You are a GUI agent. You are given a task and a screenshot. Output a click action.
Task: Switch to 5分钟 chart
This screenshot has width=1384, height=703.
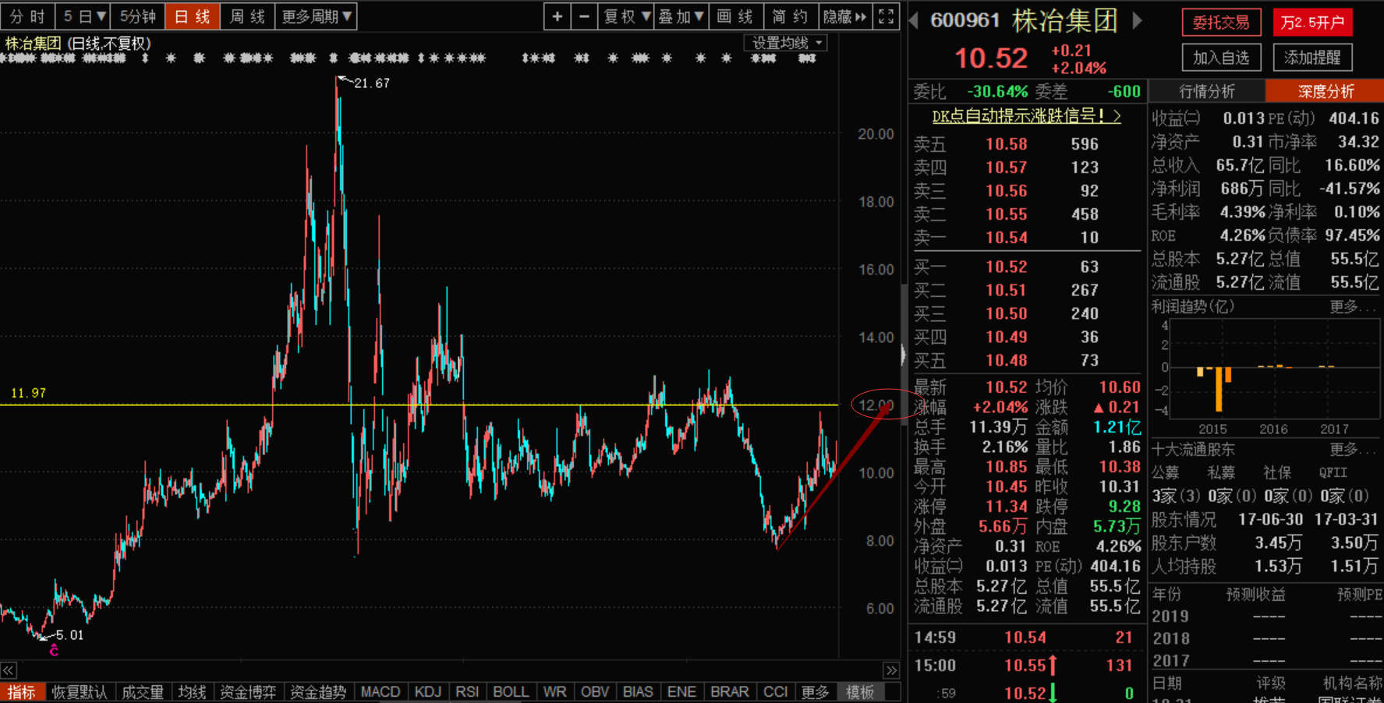click(x=138, y=16)
